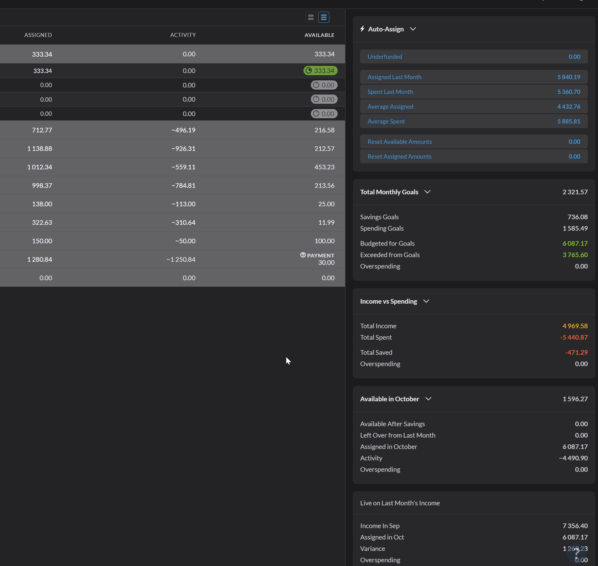Viewport: 598px width, 566px height.
Task: Click Reset Assigned Amounts
Action: [x=399, y=156]
